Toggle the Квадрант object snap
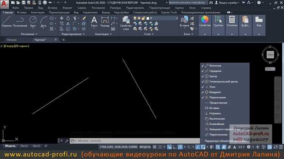Screen dimensions: 284x159 [x=225, y=92]
